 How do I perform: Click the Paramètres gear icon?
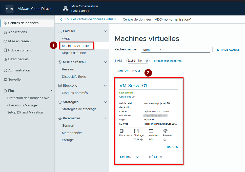(60, 118)
